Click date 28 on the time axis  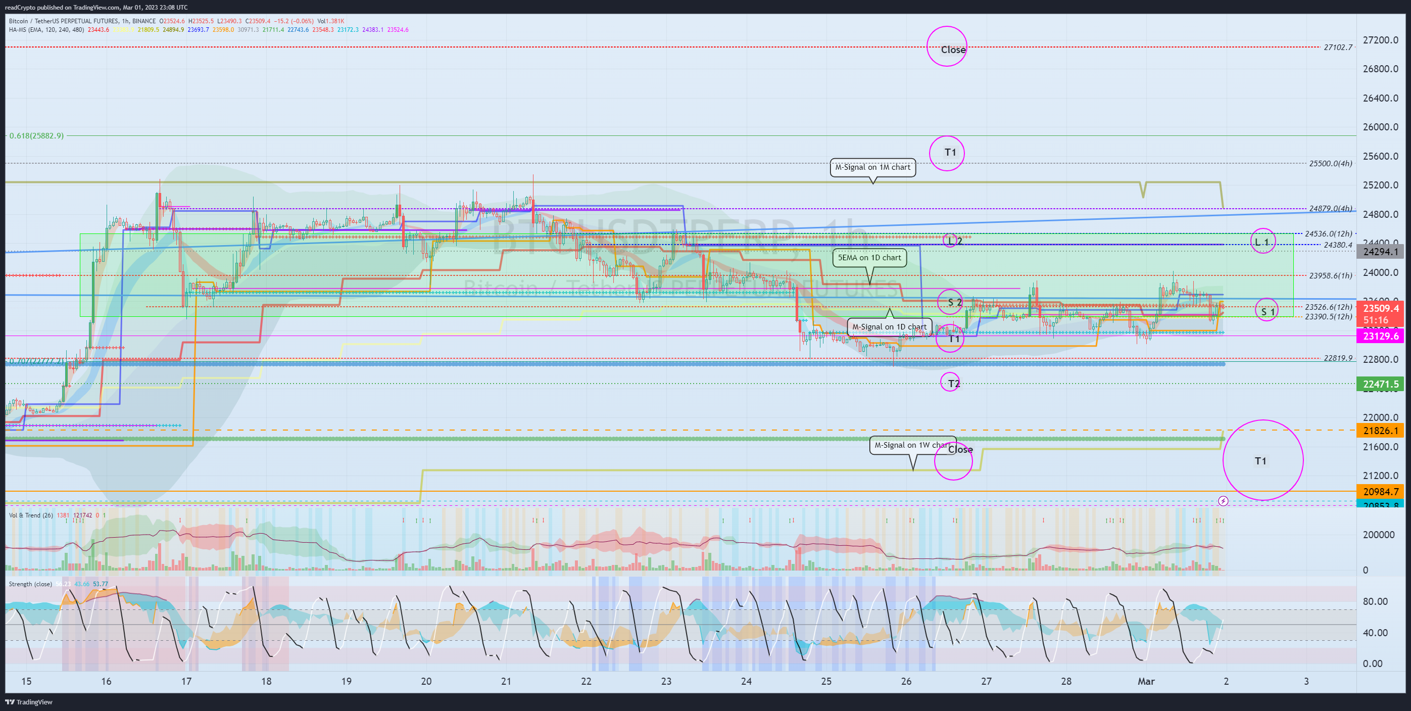click(1066, 681)
